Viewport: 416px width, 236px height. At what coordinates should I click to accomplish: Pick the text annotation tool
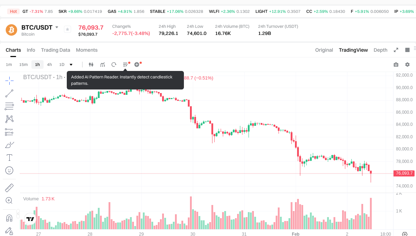tap(9, 158)
